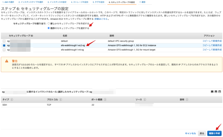Click the middle inbound rules panel size icon

(216, 92)
